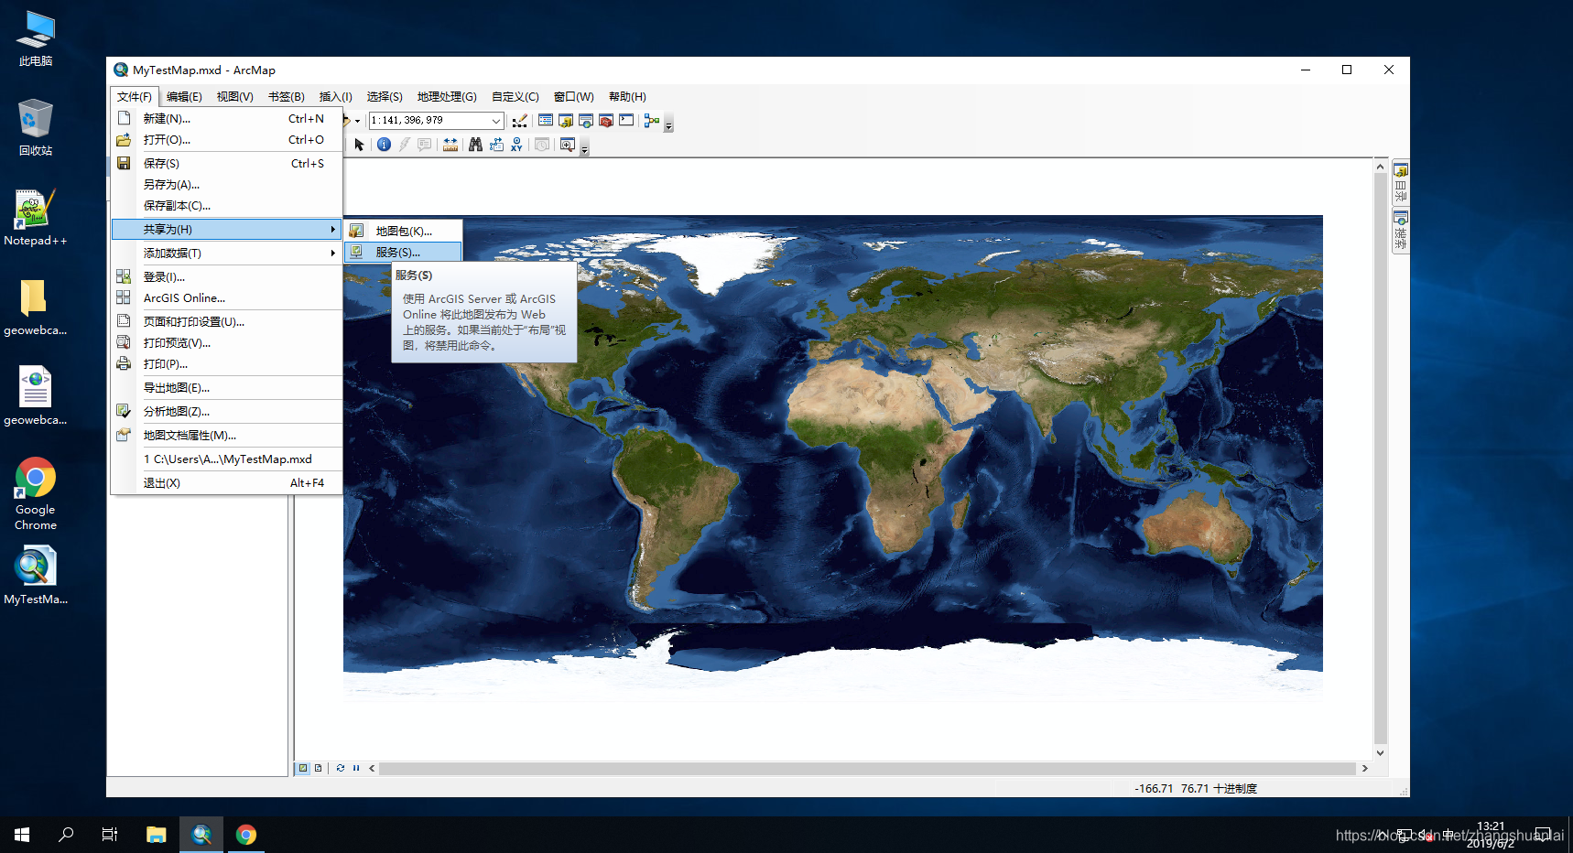Open Map Document Properties entry

tap(226, 436)
